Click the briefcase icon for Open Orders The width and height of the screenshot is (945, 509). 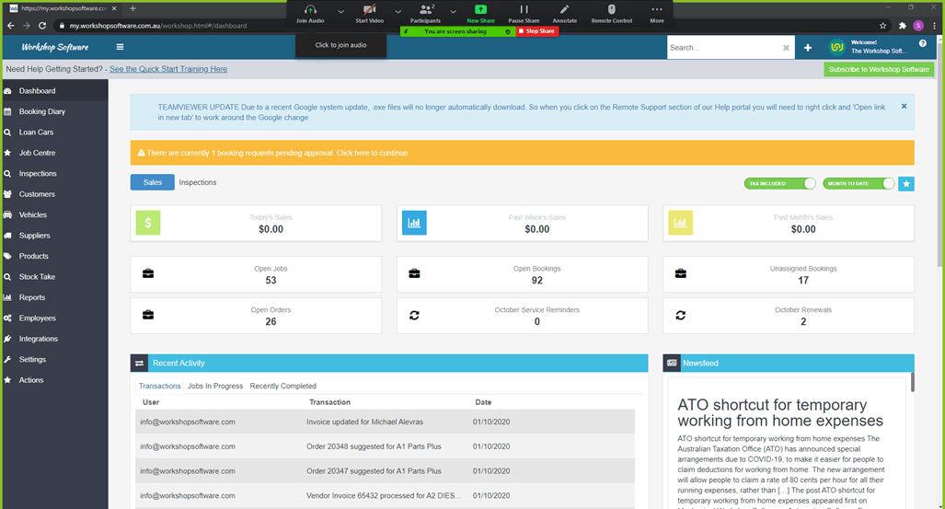[x=147, y=315]
